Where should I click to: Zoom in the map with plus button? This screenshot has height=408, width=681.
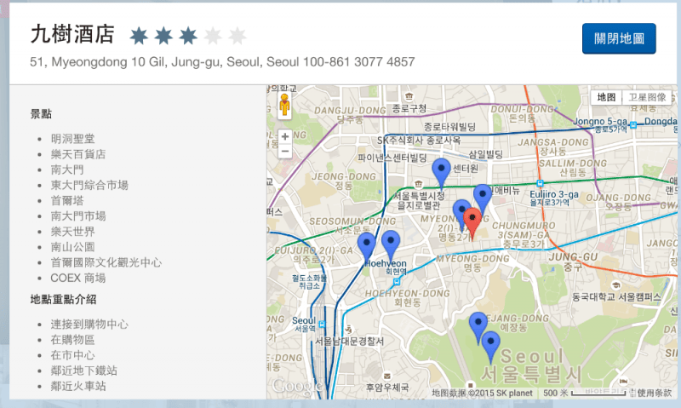285,136
